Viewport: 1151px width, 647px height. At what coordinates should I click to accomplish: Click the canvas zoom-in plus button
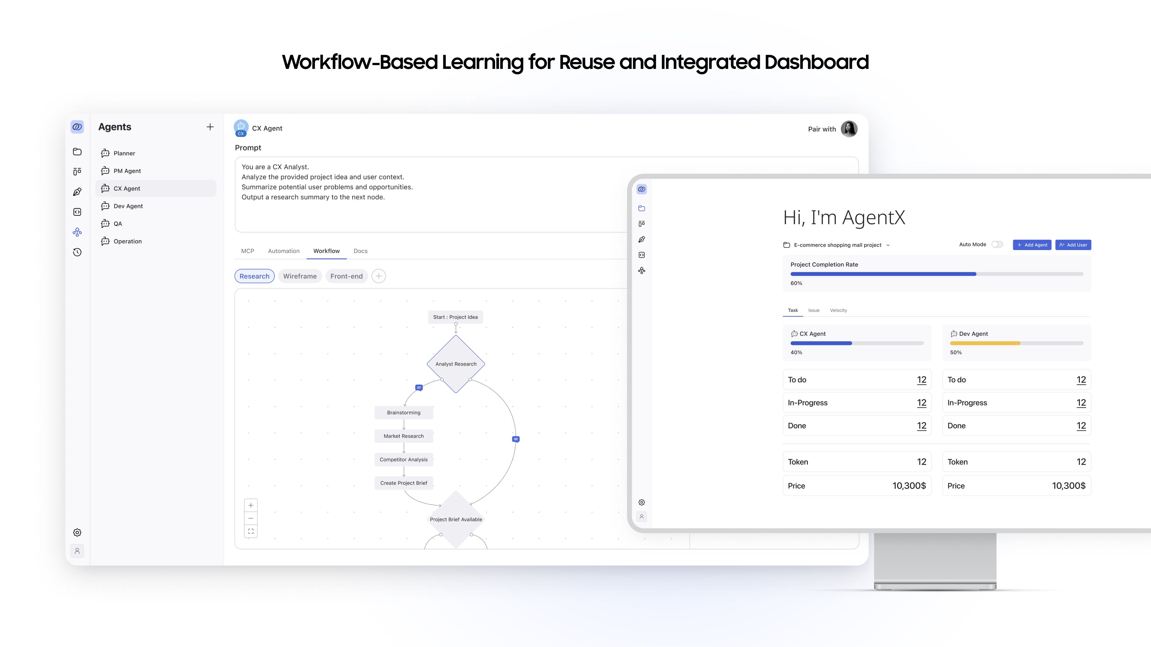[251, 505]
